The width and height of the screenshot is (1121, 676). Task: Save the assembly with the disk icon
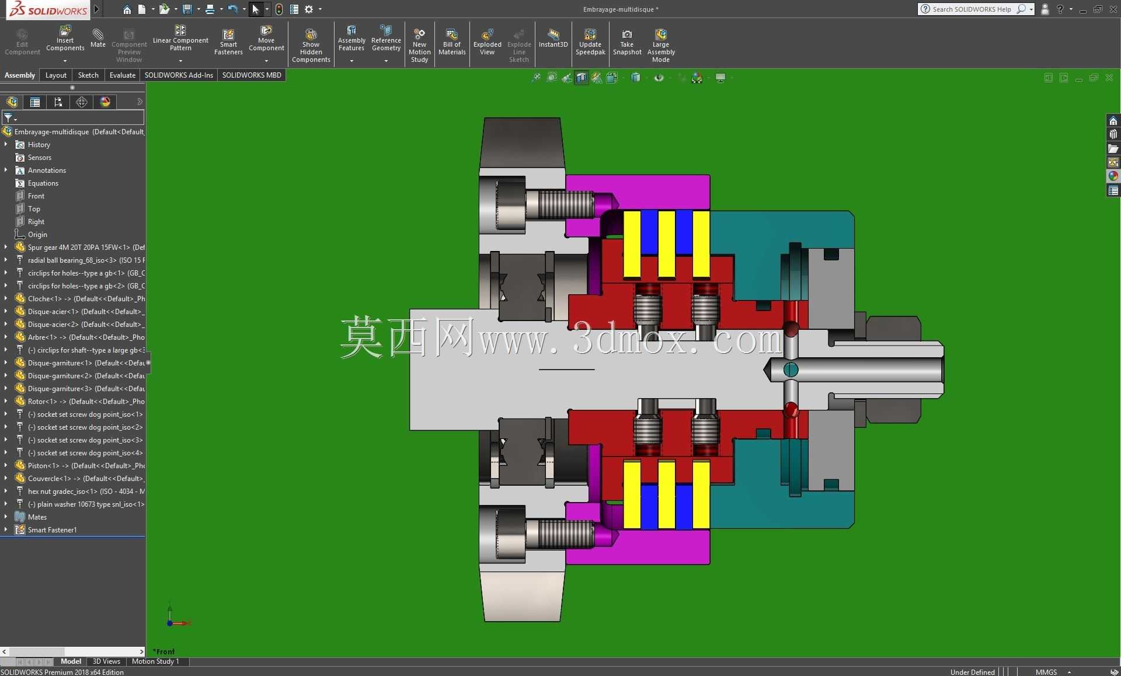187,9
